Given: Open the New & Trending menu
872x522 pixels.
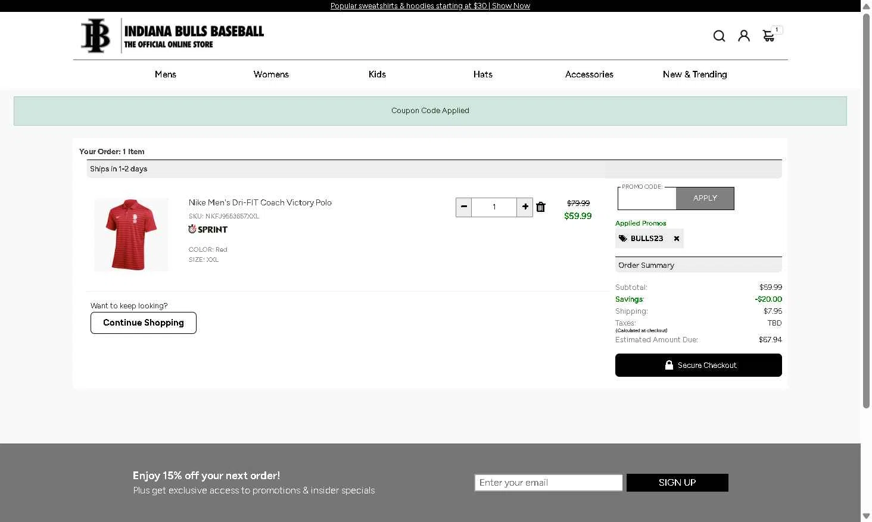Looking at the screenshot, I should coord(695,74).
